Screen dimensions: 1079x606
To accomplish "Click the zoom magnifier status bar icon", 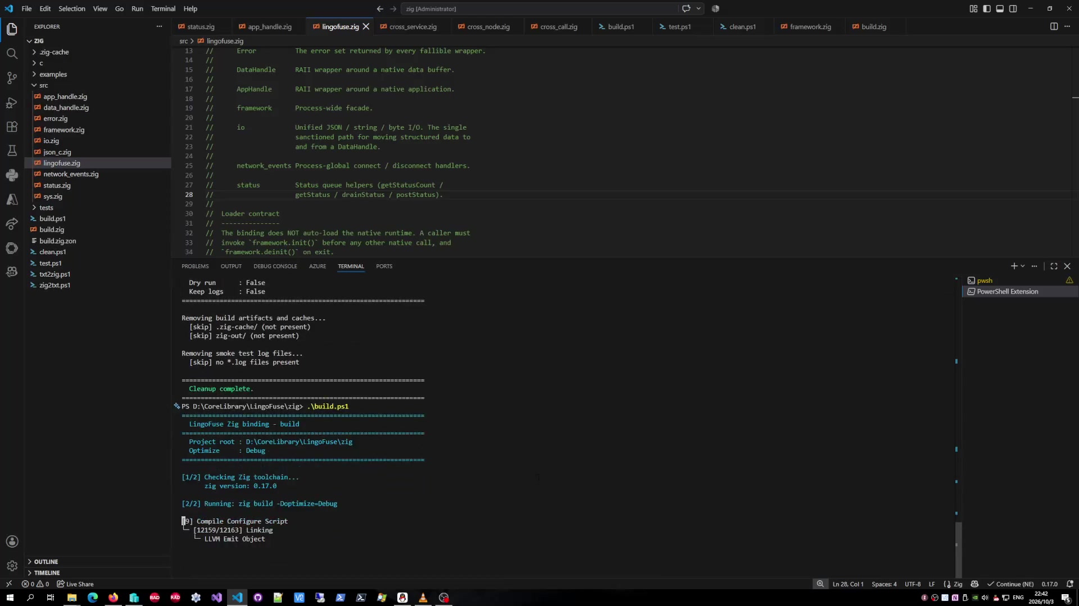I will pos(820,584).
